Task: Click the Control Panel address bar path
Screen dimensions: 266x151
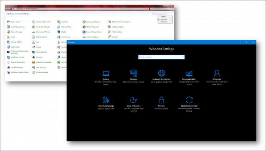Action: coord(79,9)
